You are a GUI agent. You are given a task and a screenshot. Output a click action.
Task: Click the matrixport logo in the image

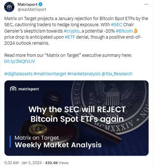tap(25, 89)
